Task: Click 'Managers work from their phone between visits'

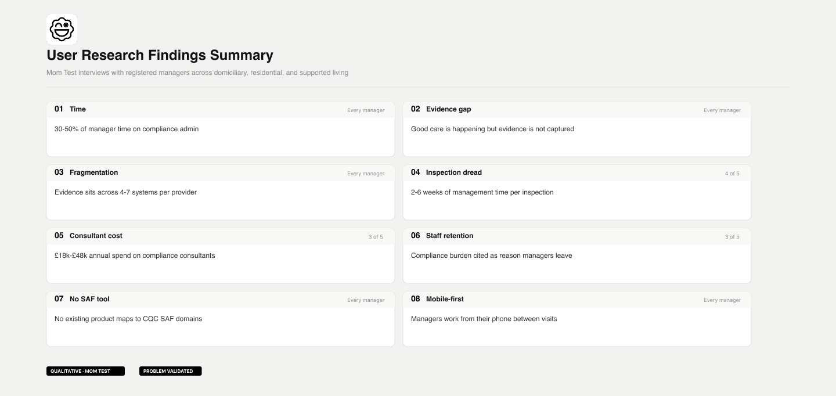Action: [484, 319]
